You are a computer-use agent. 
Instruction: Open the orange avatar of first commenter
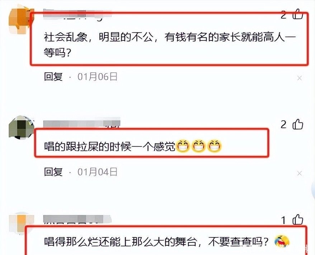point(21,19)
